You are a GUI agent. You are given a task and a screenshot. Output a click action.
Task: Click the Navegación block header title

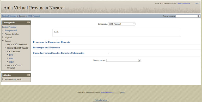[9, 23]
